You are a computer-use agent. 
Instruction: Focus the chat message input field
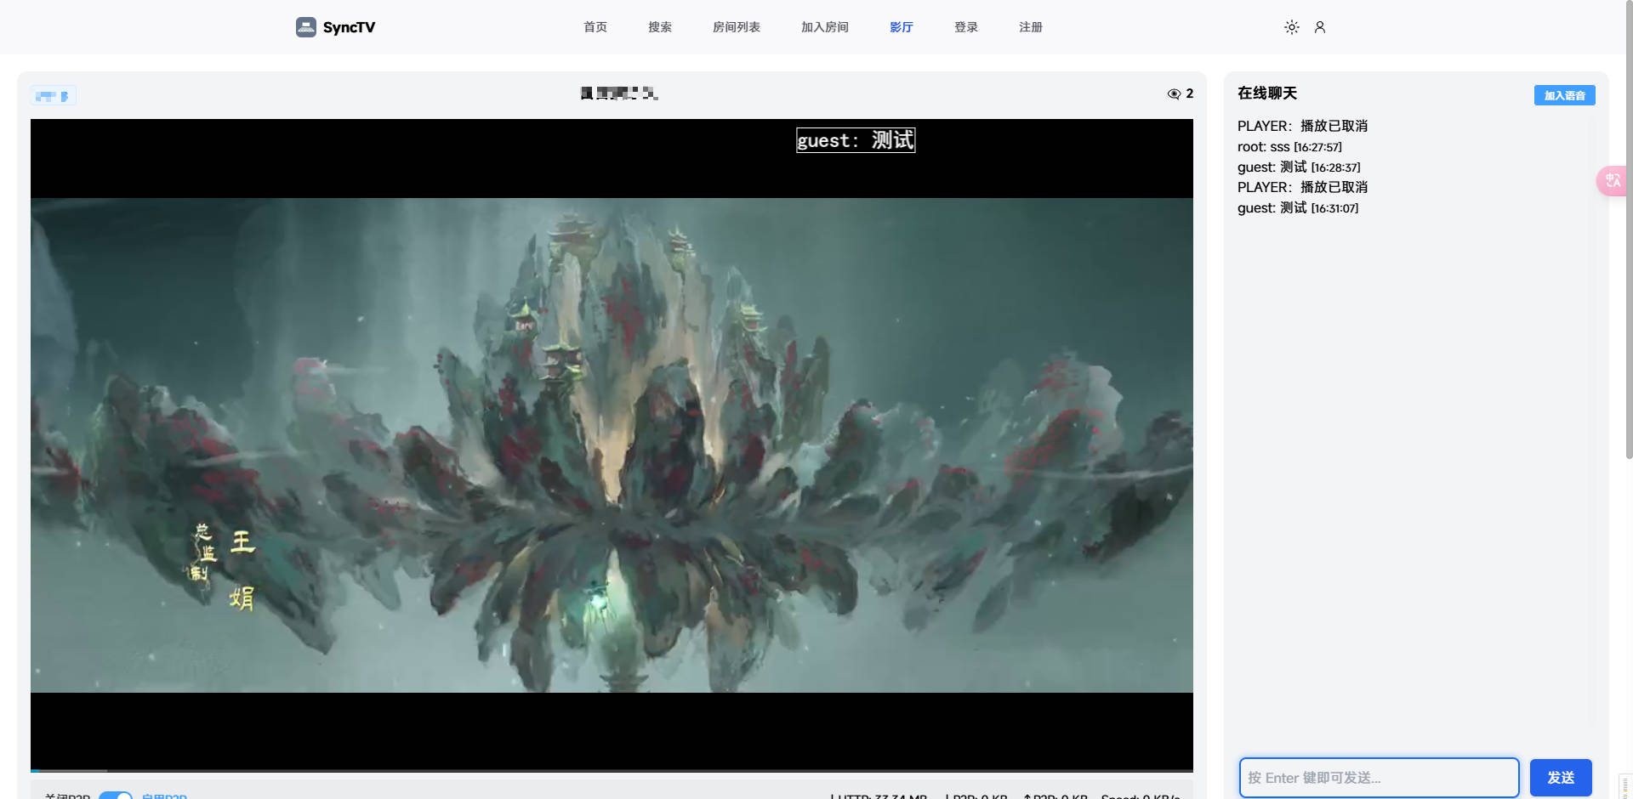click(1378, 778)
